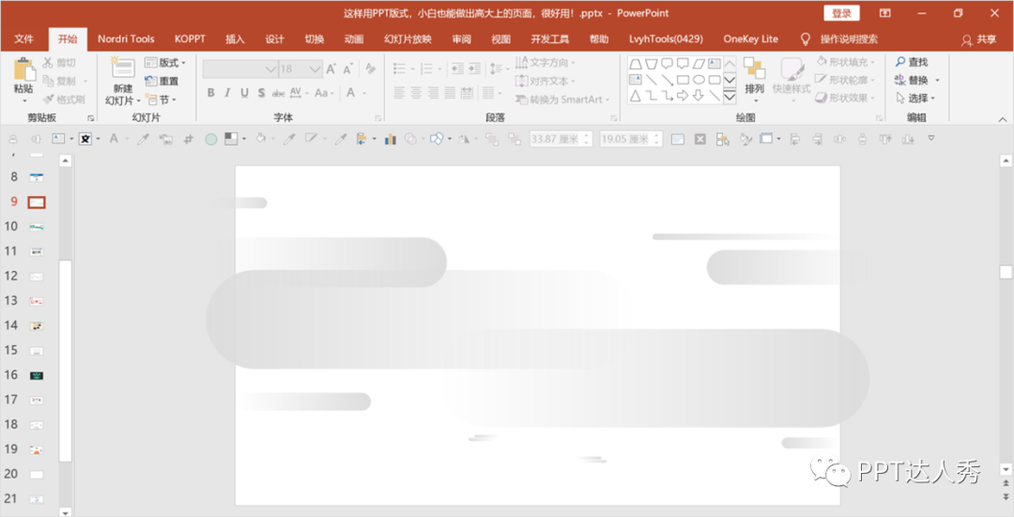Image resolution: width=1014 pixels, height=517 pixels.
Task: Click the 共享 share button
Action: point(979,39)
